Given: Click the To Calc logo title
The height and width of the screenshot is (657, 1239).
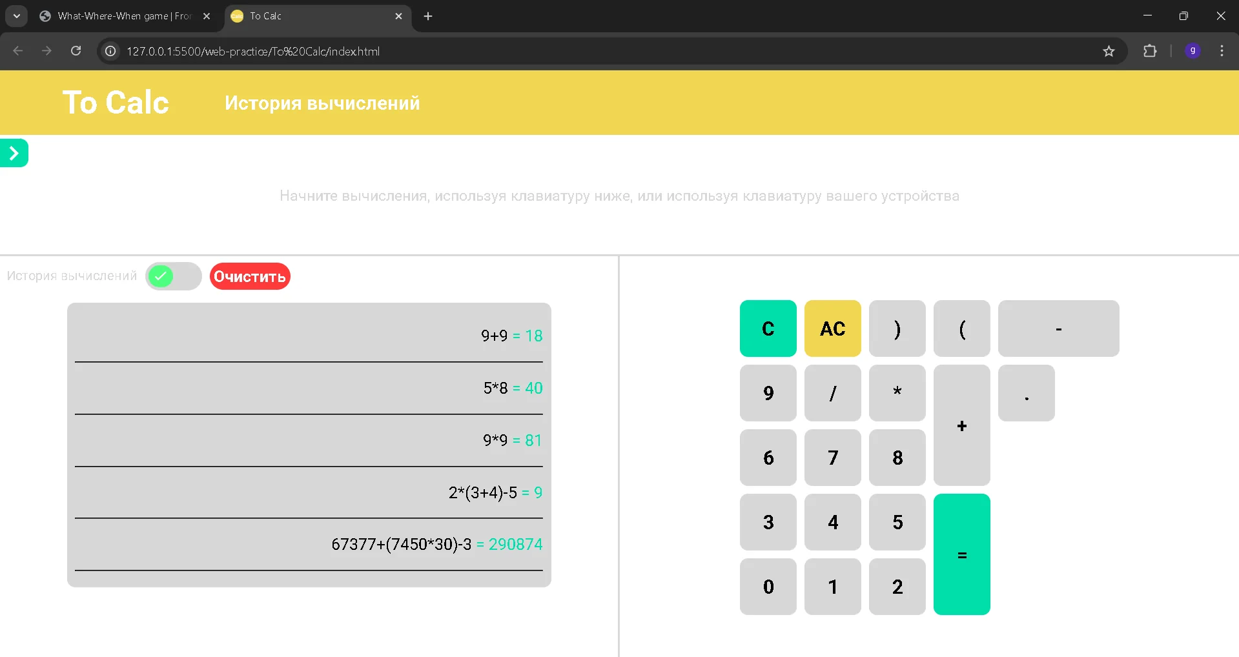Looking at the screenshot, I should pyautogui.click(x=116, y=103).
